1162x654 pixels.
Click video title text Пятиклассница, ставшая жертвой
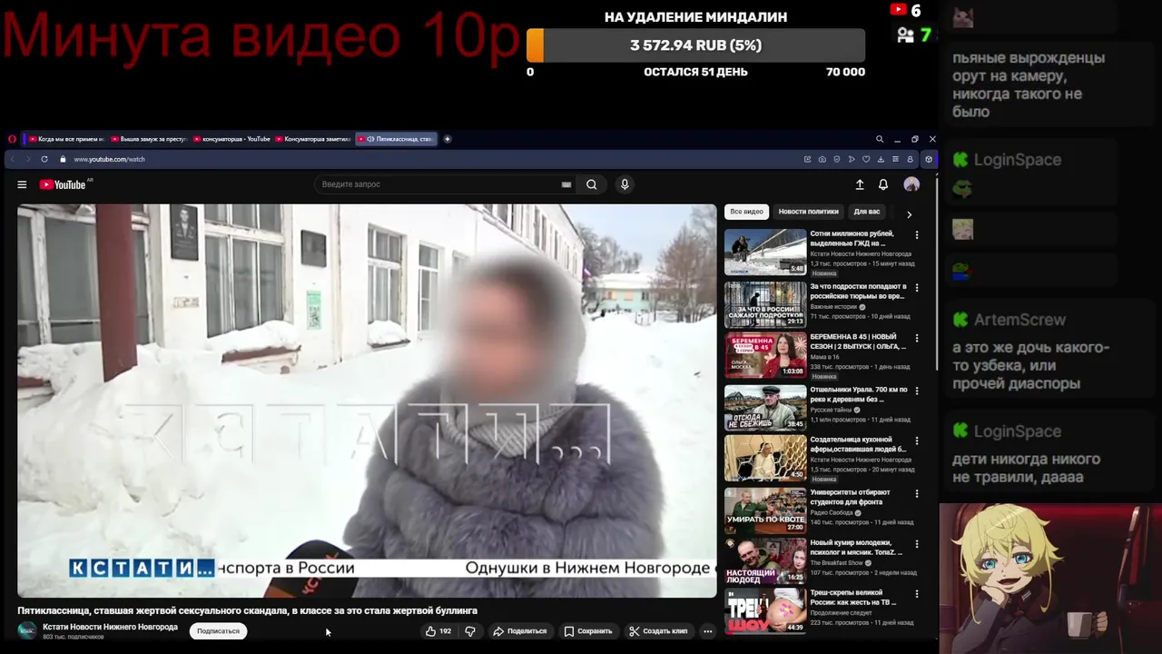(x=247, y=610)
